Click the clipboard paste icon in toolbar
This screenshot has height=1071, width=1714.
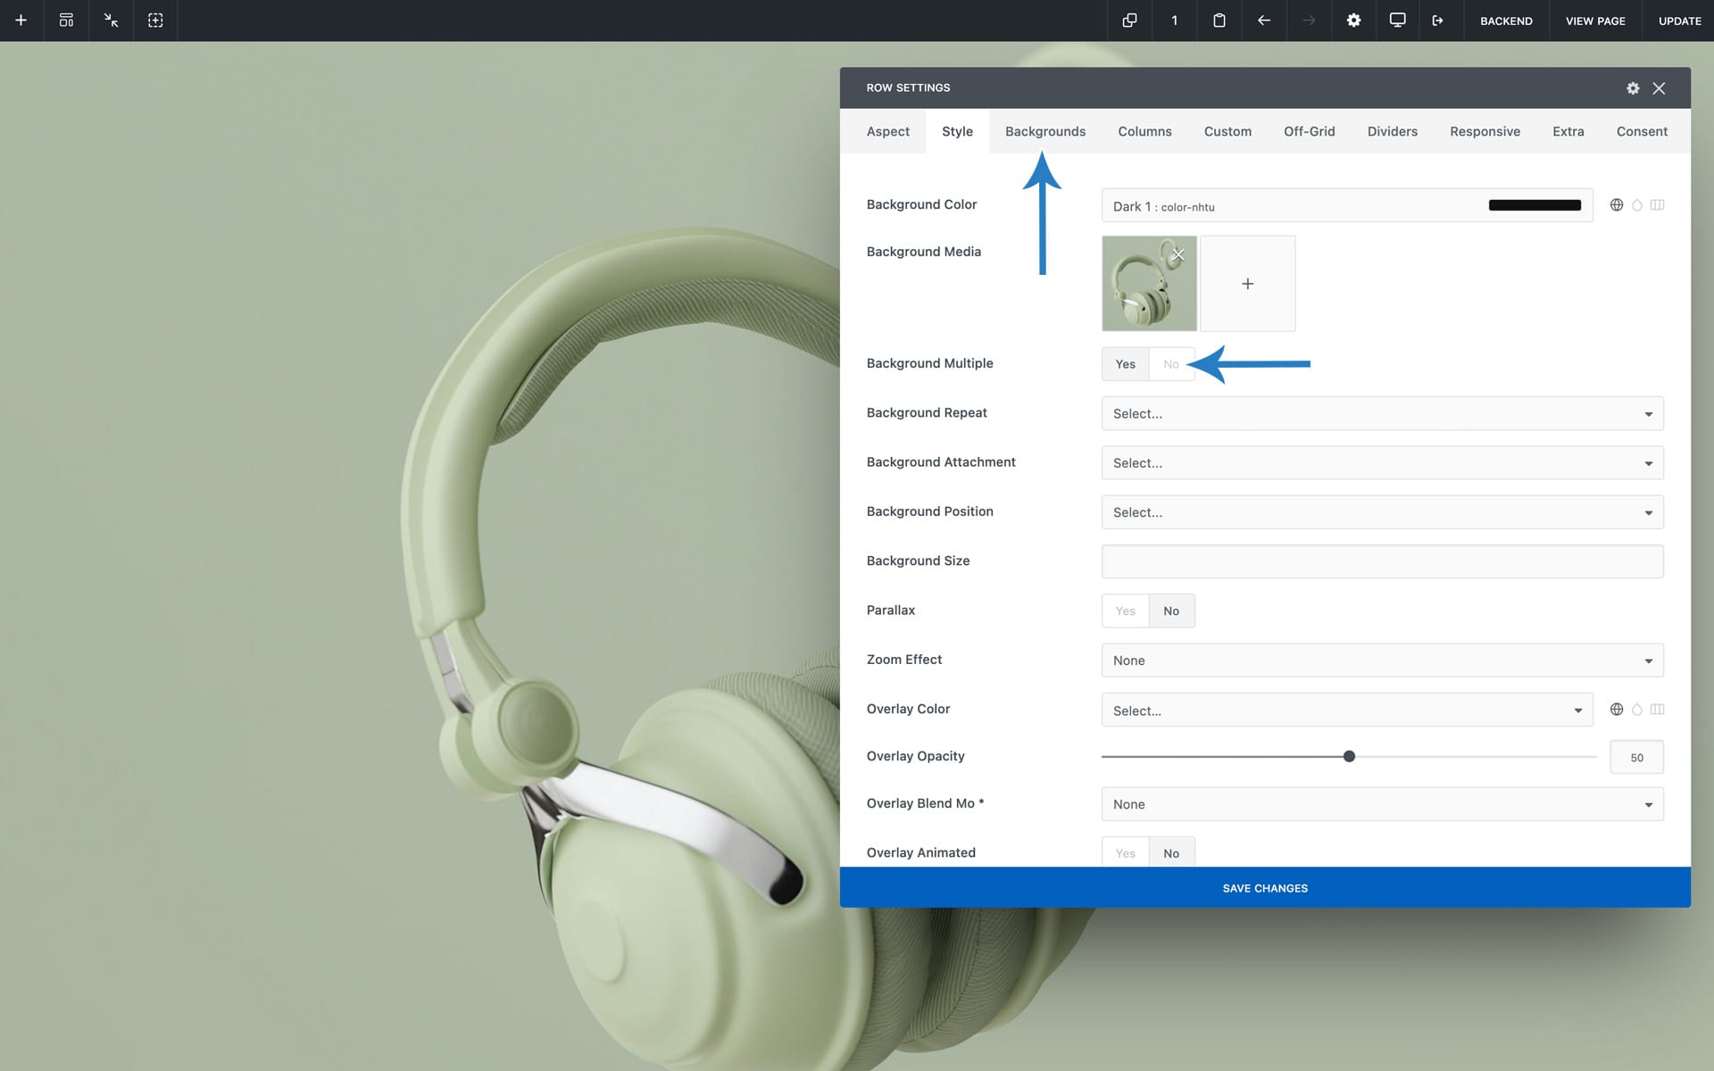tap(1219, 20)
